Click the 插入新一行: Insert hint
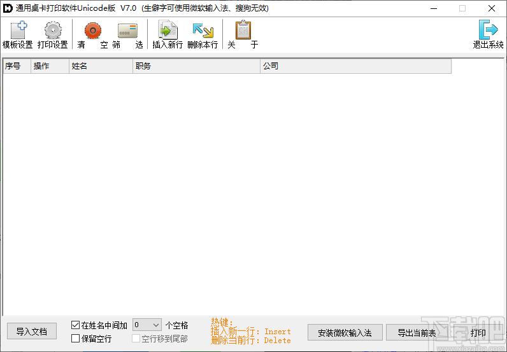 [x=251, y=332]
